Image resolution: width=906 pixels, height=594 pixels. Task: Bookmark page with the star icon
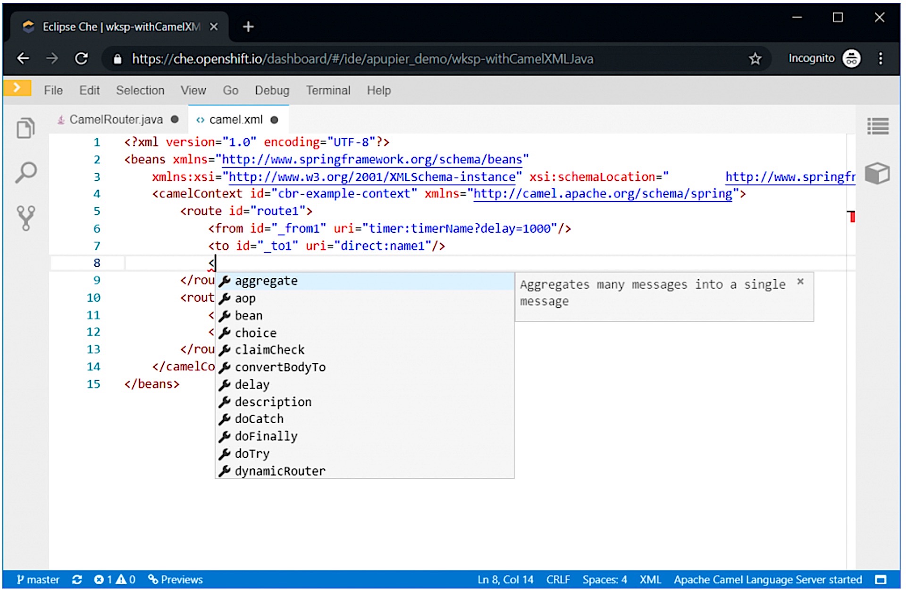pos(755,59)
